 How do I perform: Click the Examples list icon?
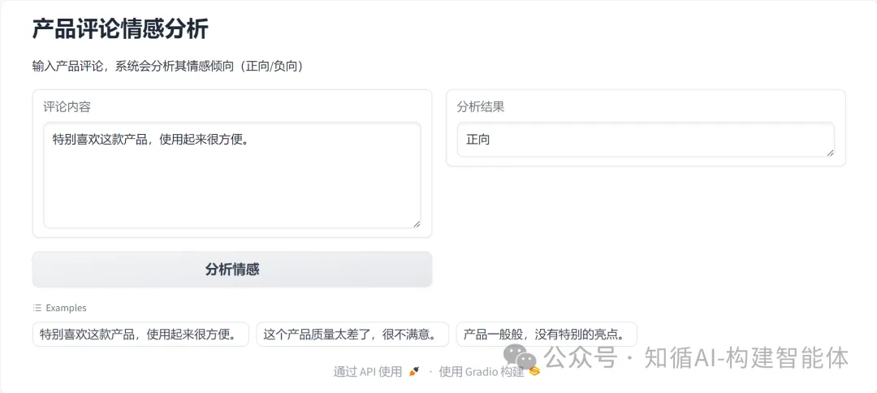point(37,308)
